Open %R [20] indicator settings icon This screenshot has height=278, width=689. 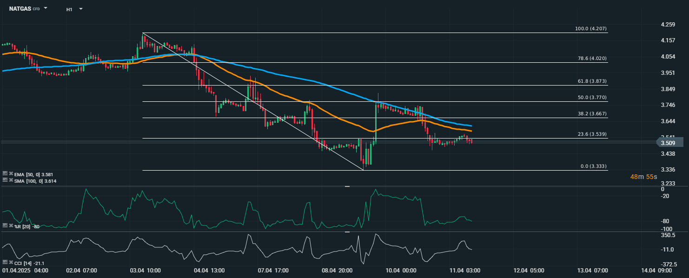tap(5, 225)
